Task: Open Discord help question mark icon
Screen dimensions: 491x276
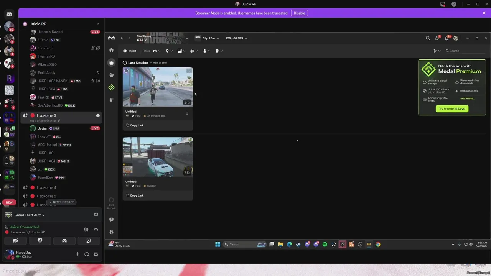Action: coord(454,4)
